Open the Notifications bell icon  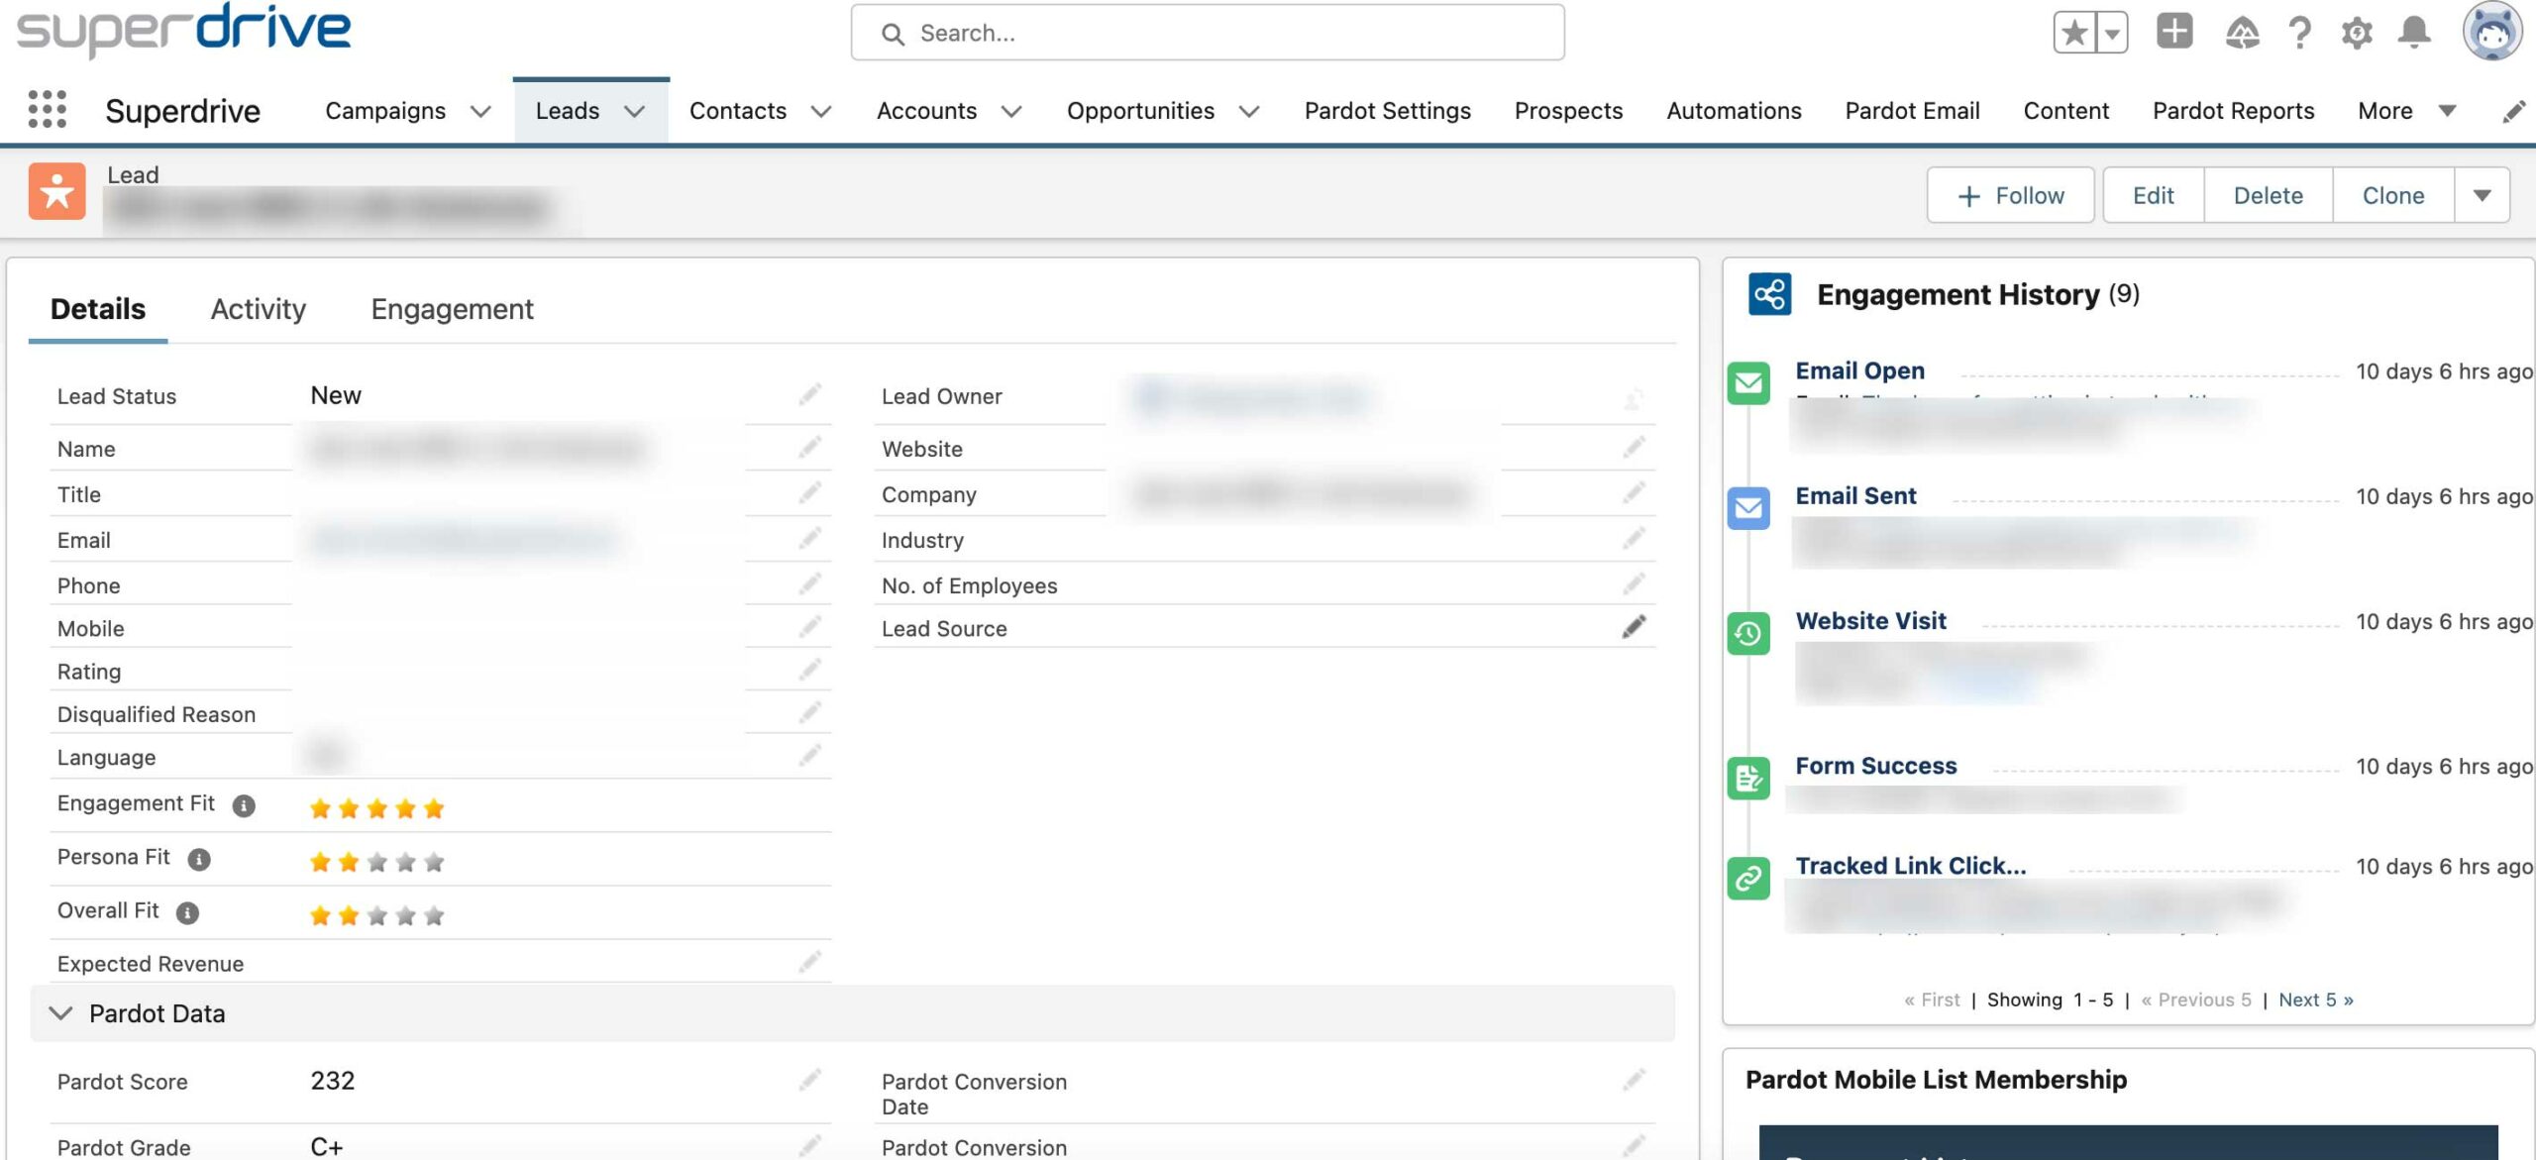click(x=2414, y=34)
